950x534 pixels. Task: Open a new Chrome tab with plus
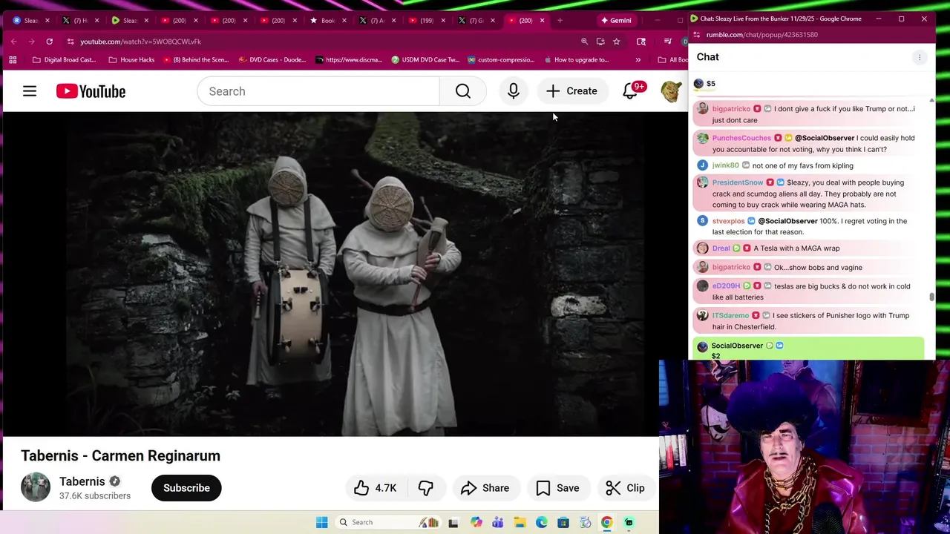(x=560, y=20)
